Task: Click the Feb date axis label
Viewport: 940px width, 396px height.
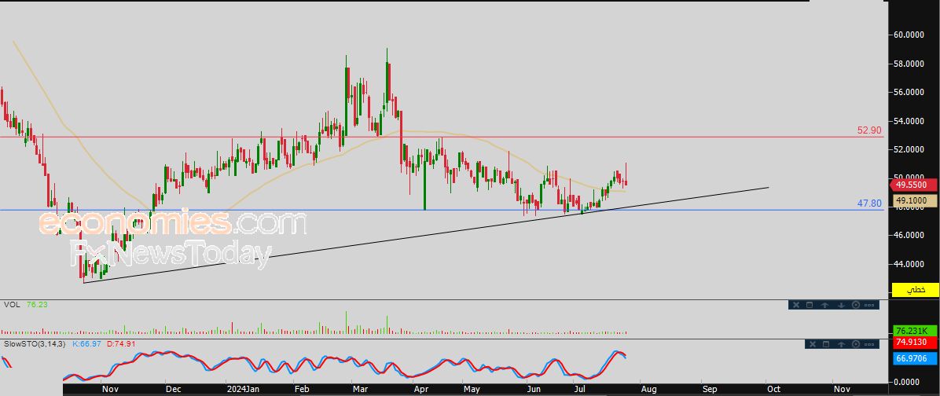Action: (301, 389)
